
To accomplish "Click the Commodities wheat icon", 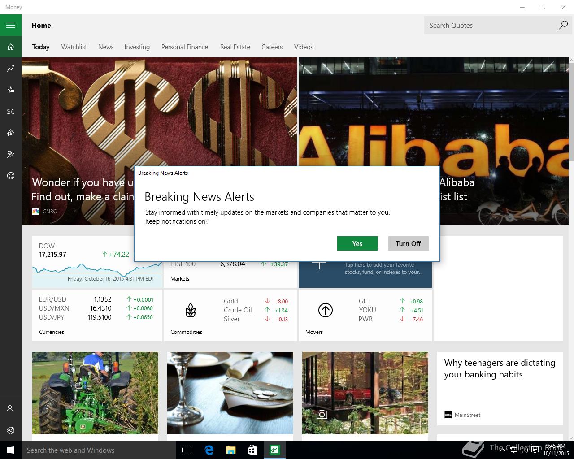I will pyautogui.click(x=191, y=310).
